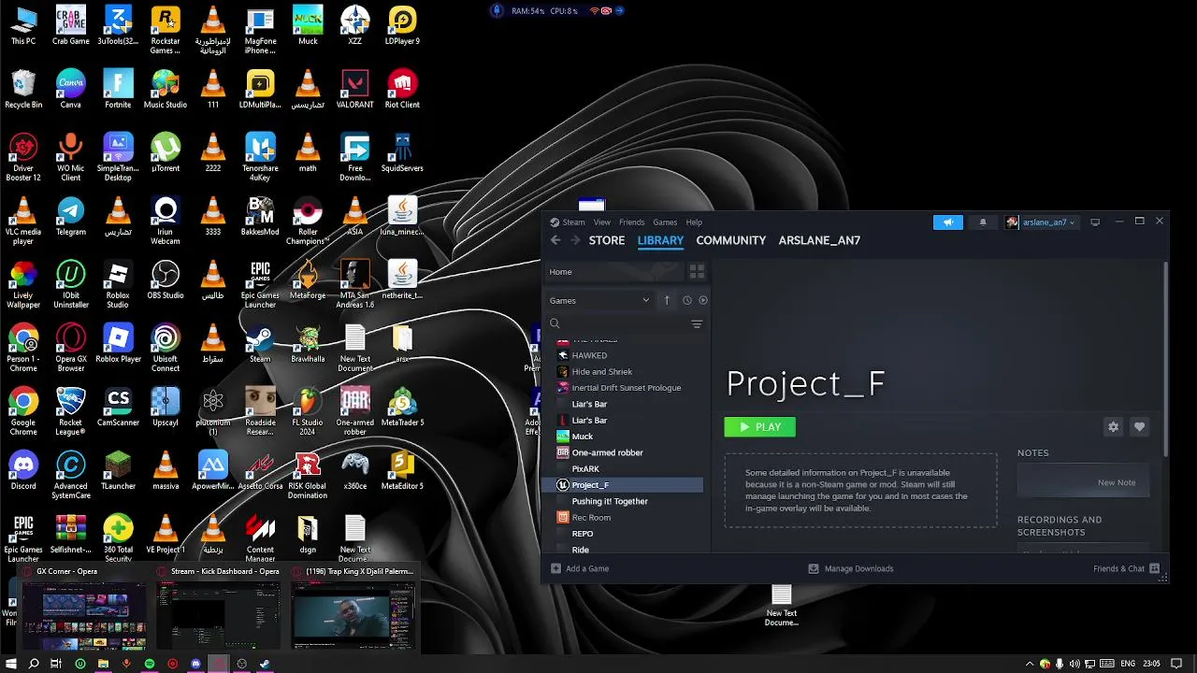Select the LIBRARY tab

[x=661, y=240]
